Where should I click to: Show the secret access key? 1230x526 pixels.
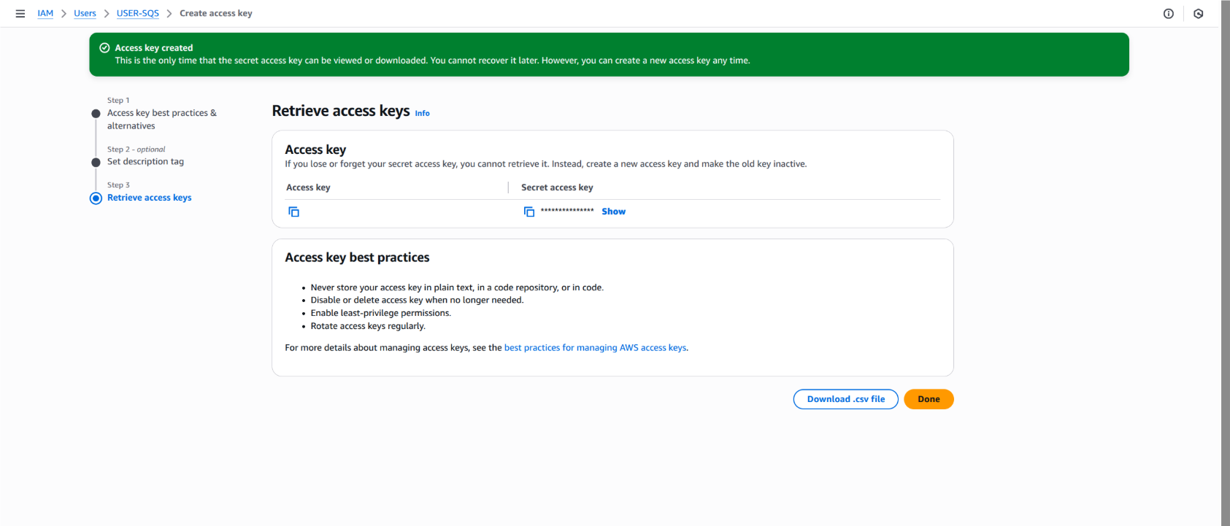pyautogui.click(x=614, y=212)
